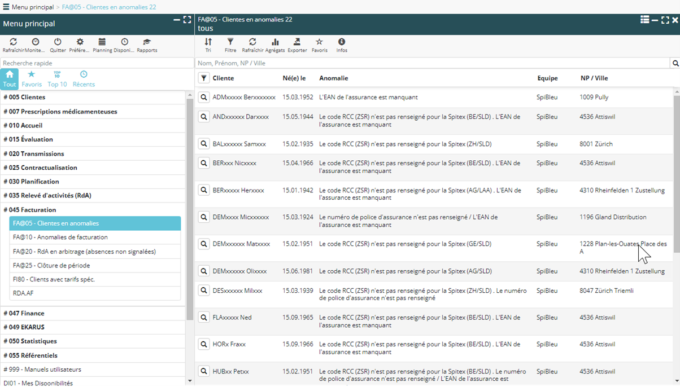Click the column filter icon beside Cliente

[x=204, y=78]
